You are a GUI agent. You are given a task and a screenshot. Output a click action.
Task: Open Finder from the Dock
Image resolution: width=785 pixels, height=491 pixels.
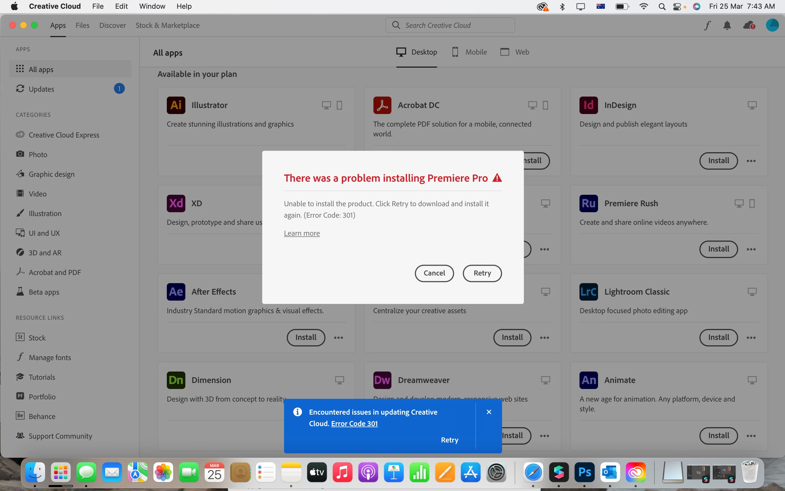tap(35, 472)
